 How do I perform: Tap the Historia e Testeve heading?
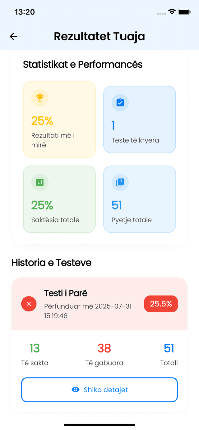point(52,263)
